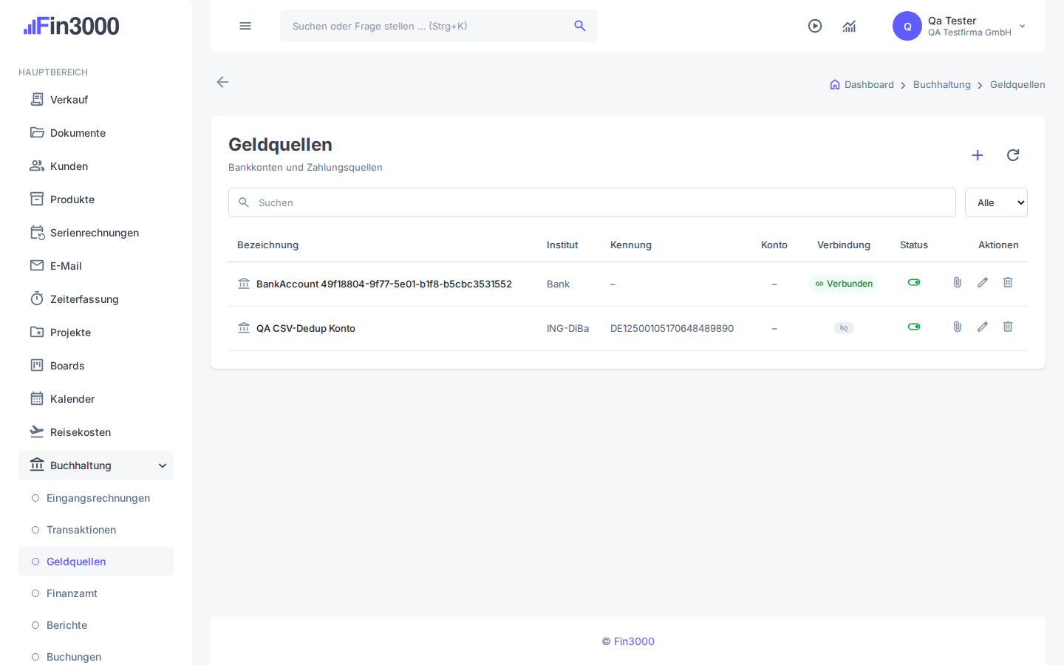Image resolution: width=1064 pixels, height=665 pixels.
Task: Open Zeiterfassung in the sidebar
Action: (x=96, y=299)
